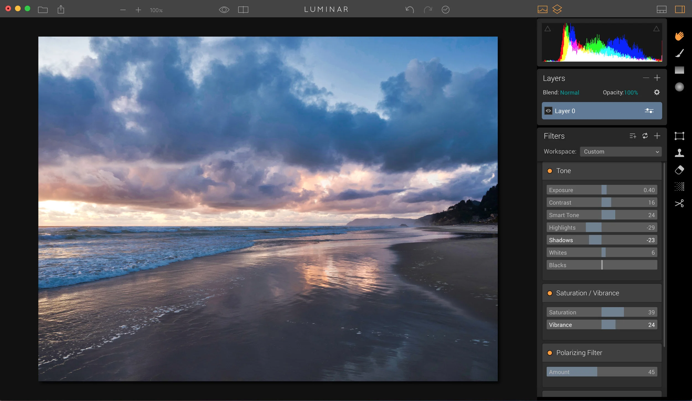
Task: Adjust the Smart Tone slider
Action: [602, 215]
